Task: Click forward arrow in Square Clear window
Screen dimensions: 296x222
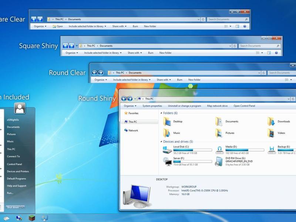Action: click(x=40, y=19)
